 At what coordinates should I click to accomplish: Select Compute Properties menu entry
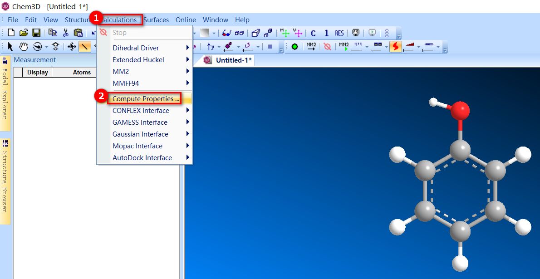click(x=144, y=99)
